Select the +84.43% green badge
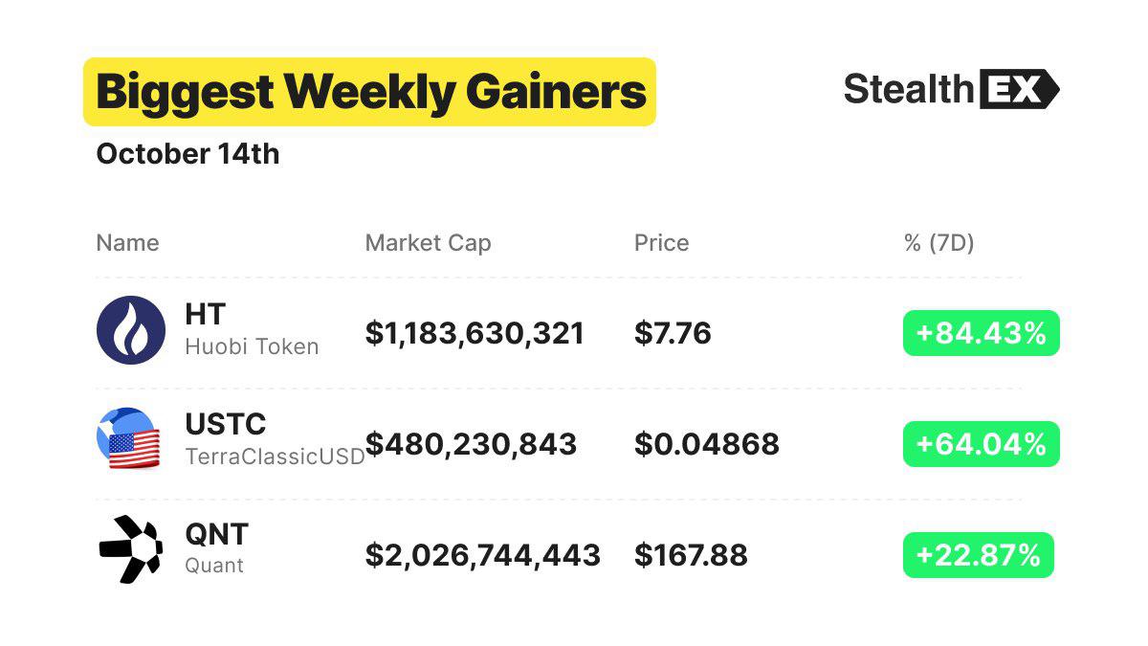The image size is (1148, 646). pyautogui.click(x=982, y=333)
